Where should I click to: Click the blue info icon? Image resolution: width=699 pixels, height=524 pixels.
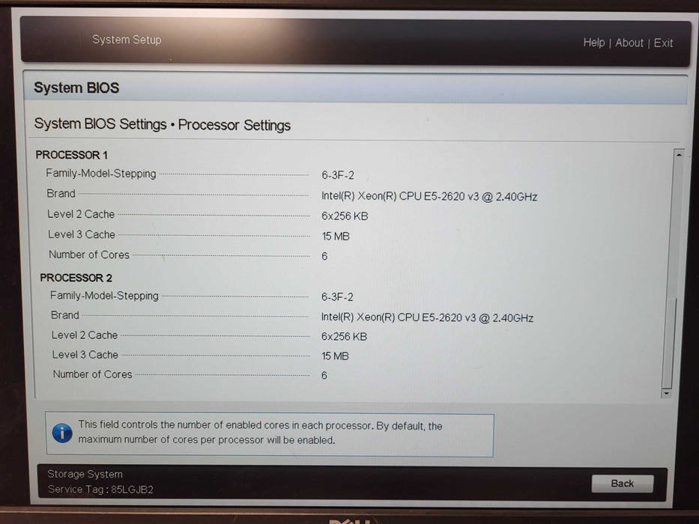click(62, 433)
